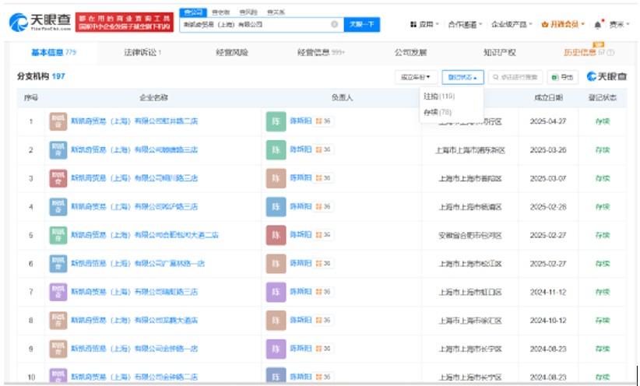Click the 陈 avatar in row 7
This screenshot has width=640, height=386.
276,292
